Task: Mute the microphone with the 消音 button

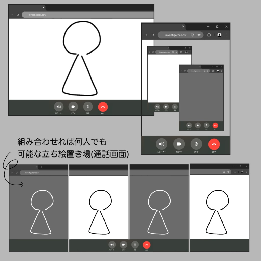Action: tap(196, 144)
